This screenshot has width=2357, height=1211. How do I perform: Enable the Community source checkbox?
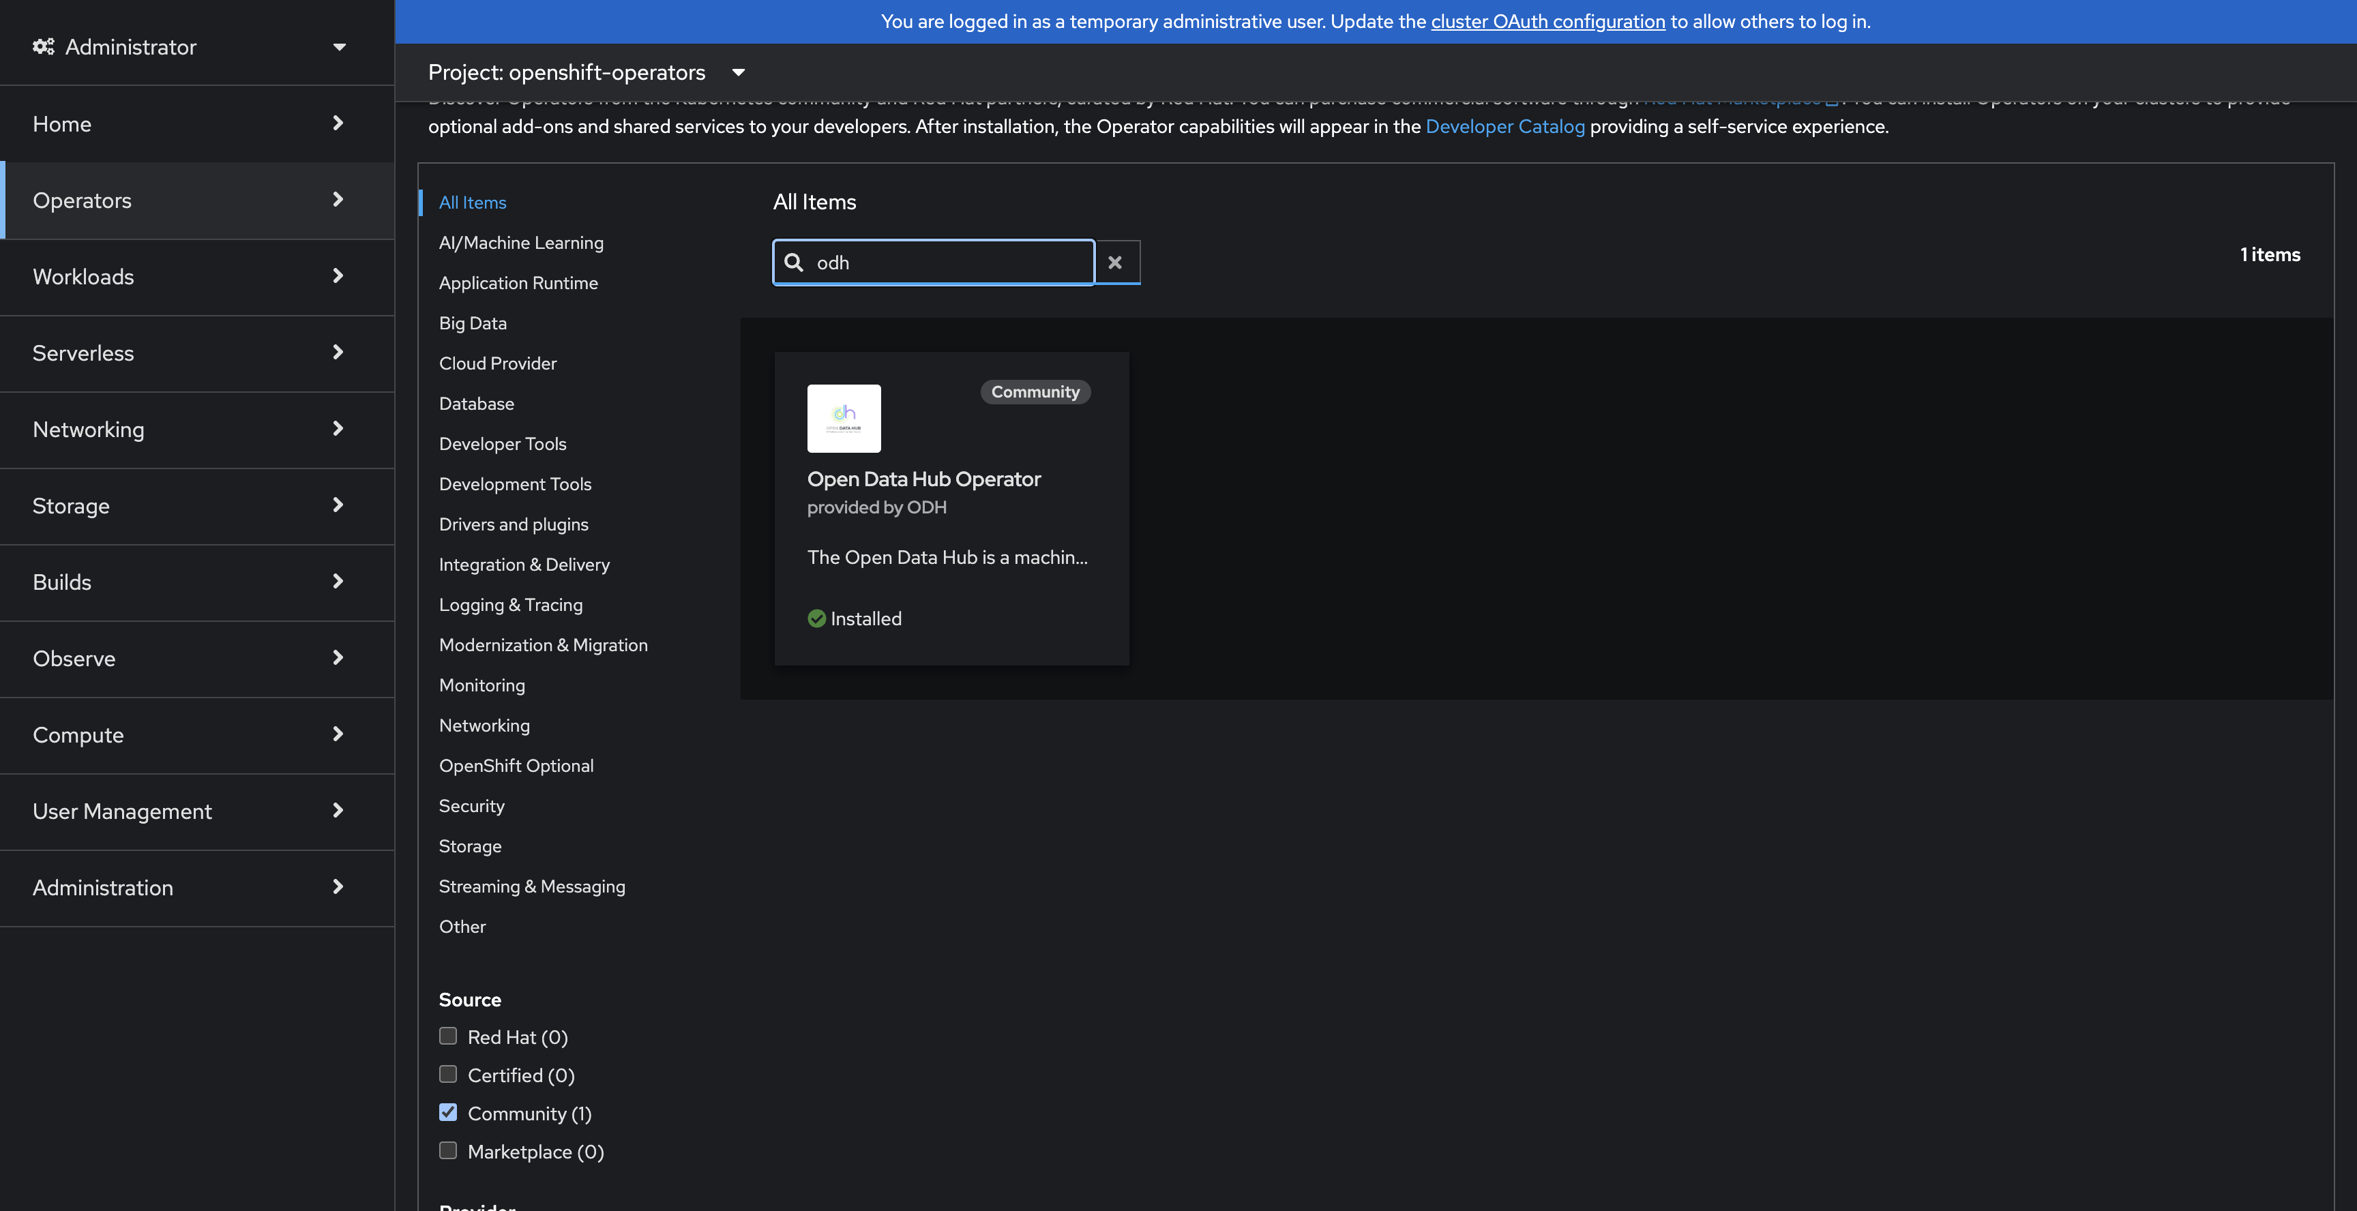[448, 1112]
